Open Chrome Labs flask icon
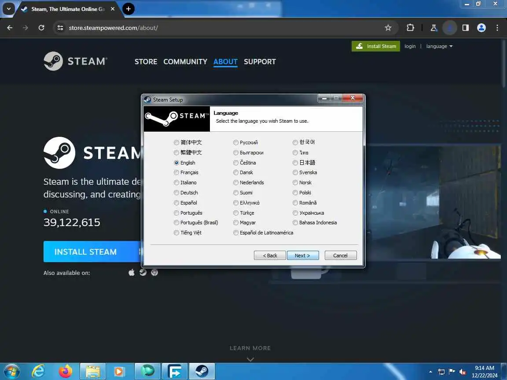The image size is (507, 380). tap(434, 28)
